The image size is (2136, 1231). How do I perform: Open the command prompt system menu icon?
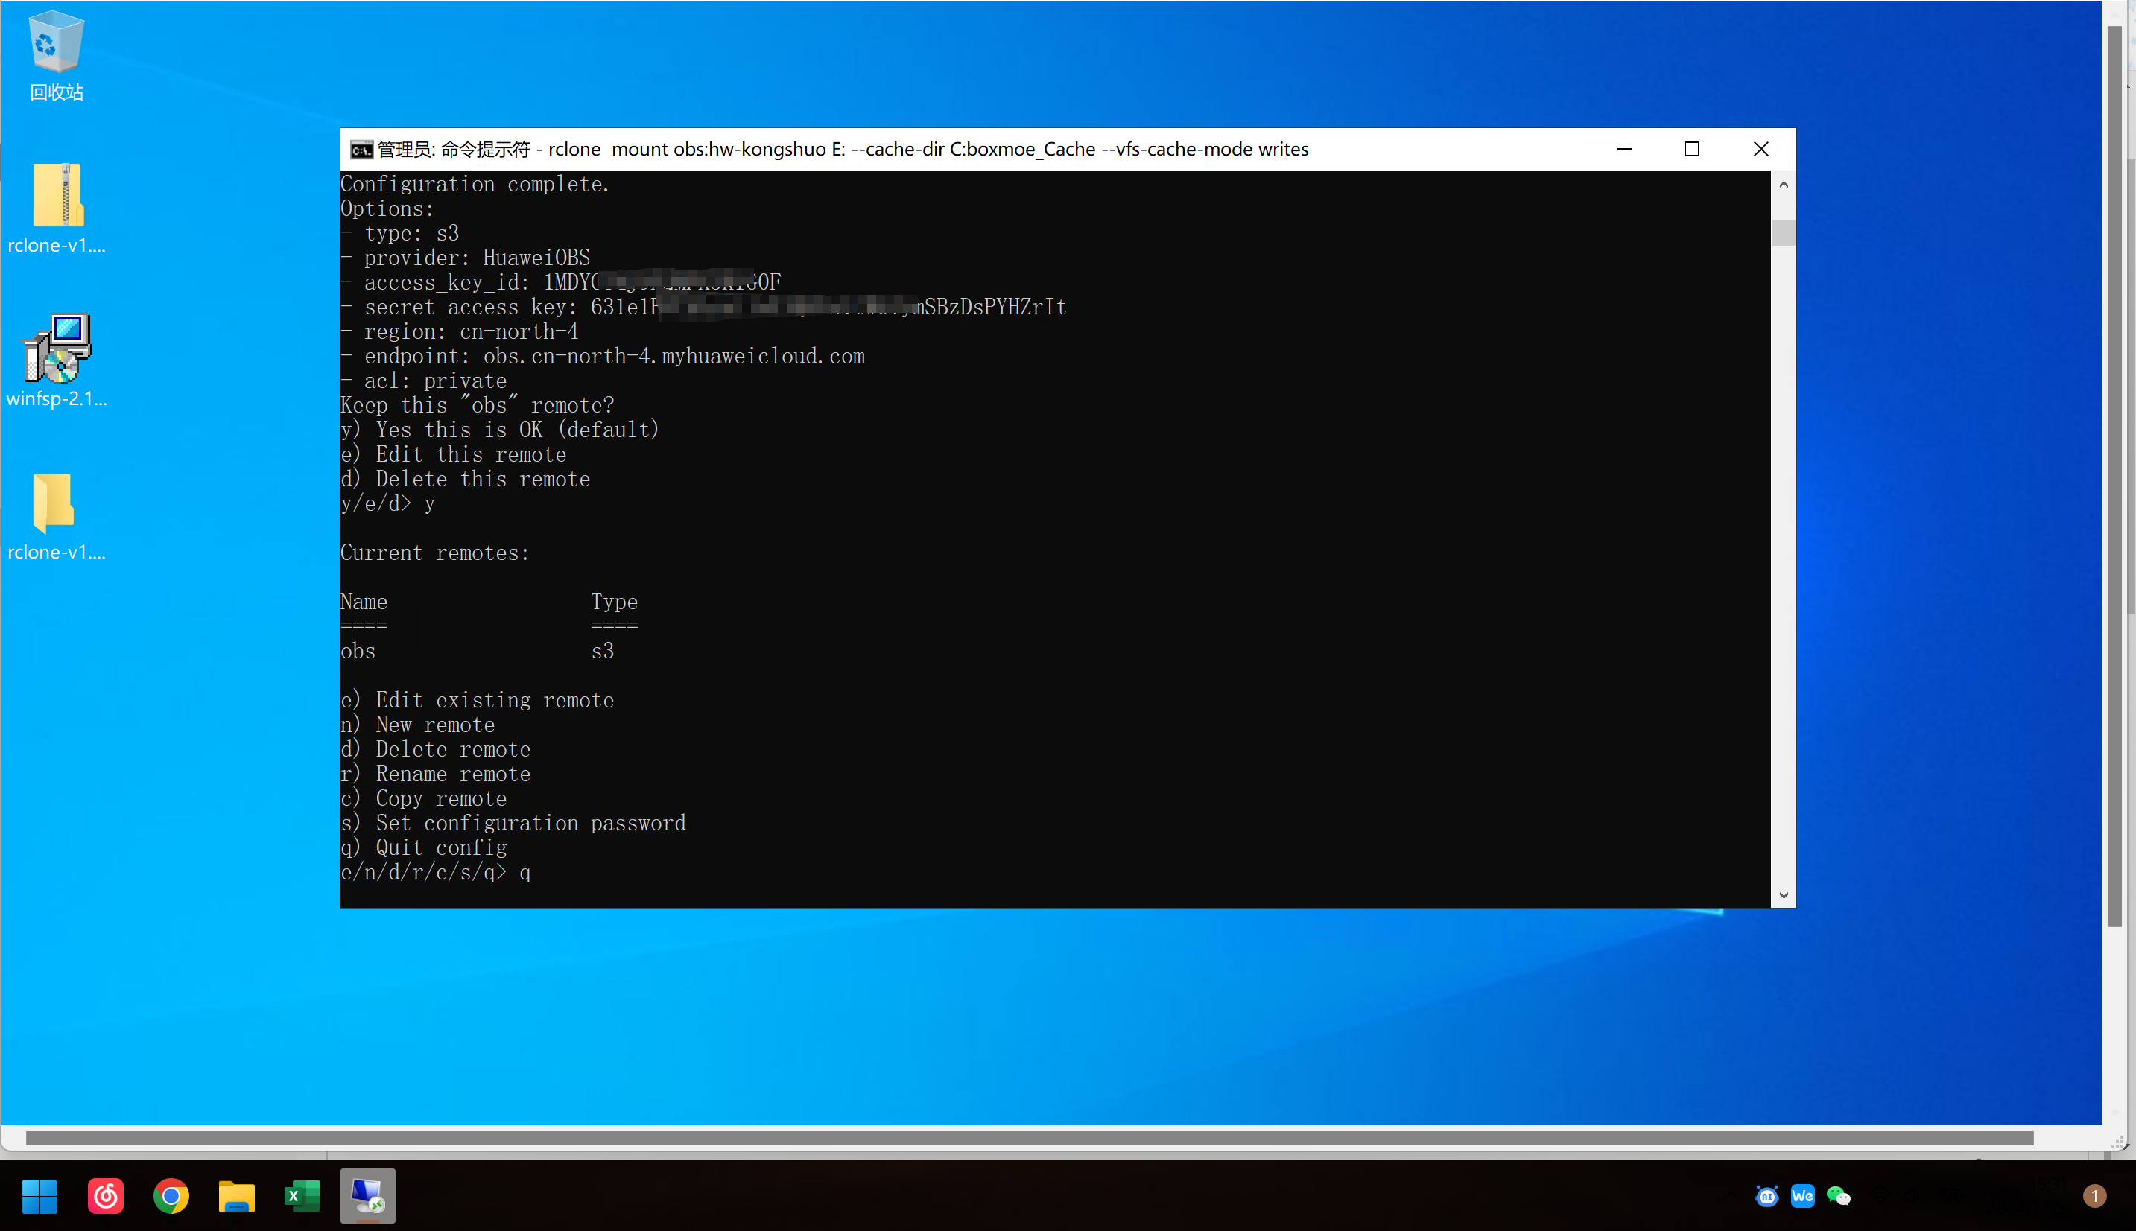click(x=361, y=150)
